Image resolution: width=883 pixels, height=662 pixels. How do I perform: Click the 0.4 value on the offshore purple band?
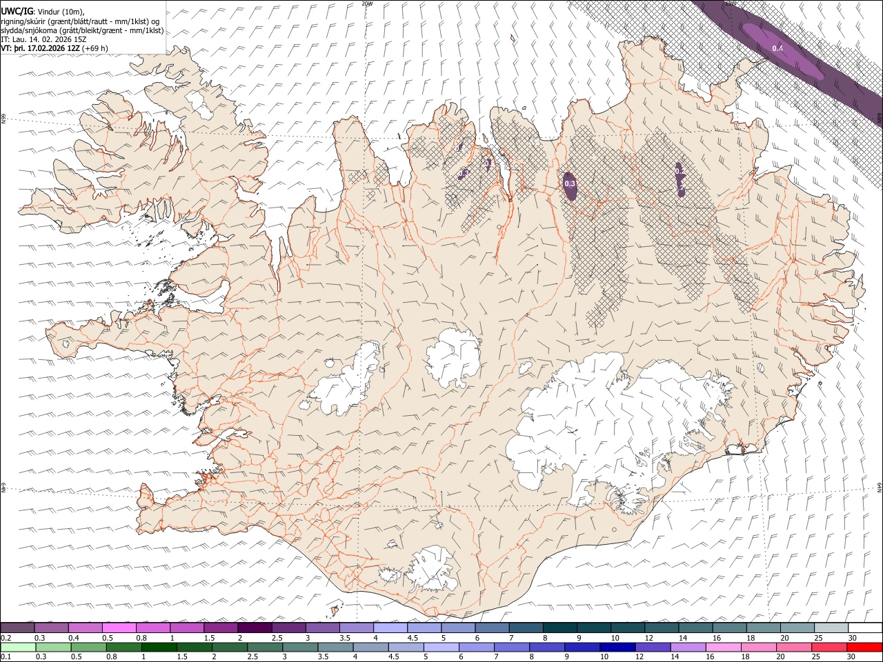pyautogui.click(x=777, y=48)
